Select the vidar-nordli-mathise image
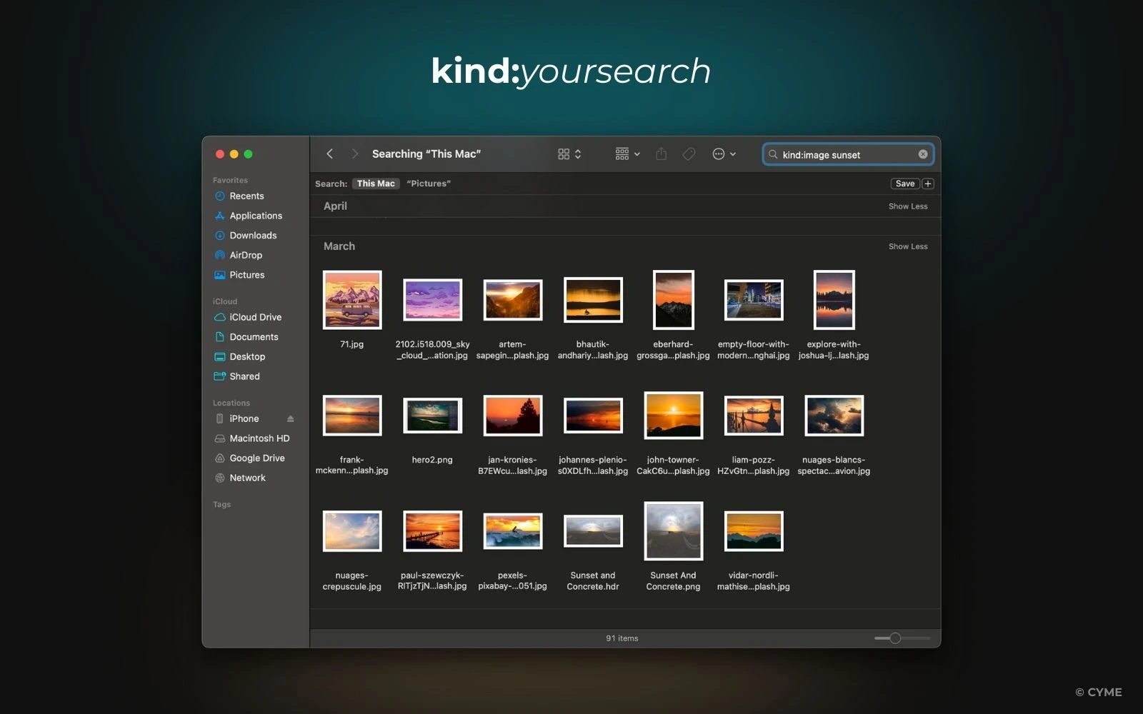The image size is (1143, 714). coord(754,531)
